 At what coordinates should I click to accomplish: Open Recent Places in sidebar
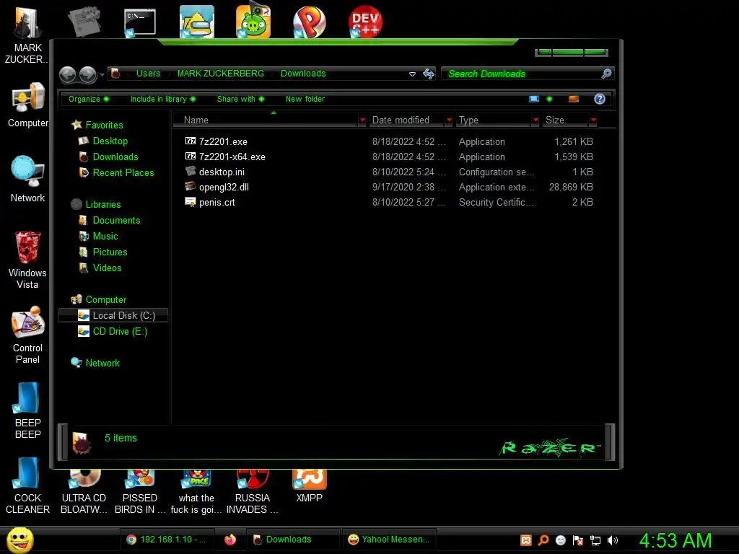pyautogui.click(x=123, y=173)
